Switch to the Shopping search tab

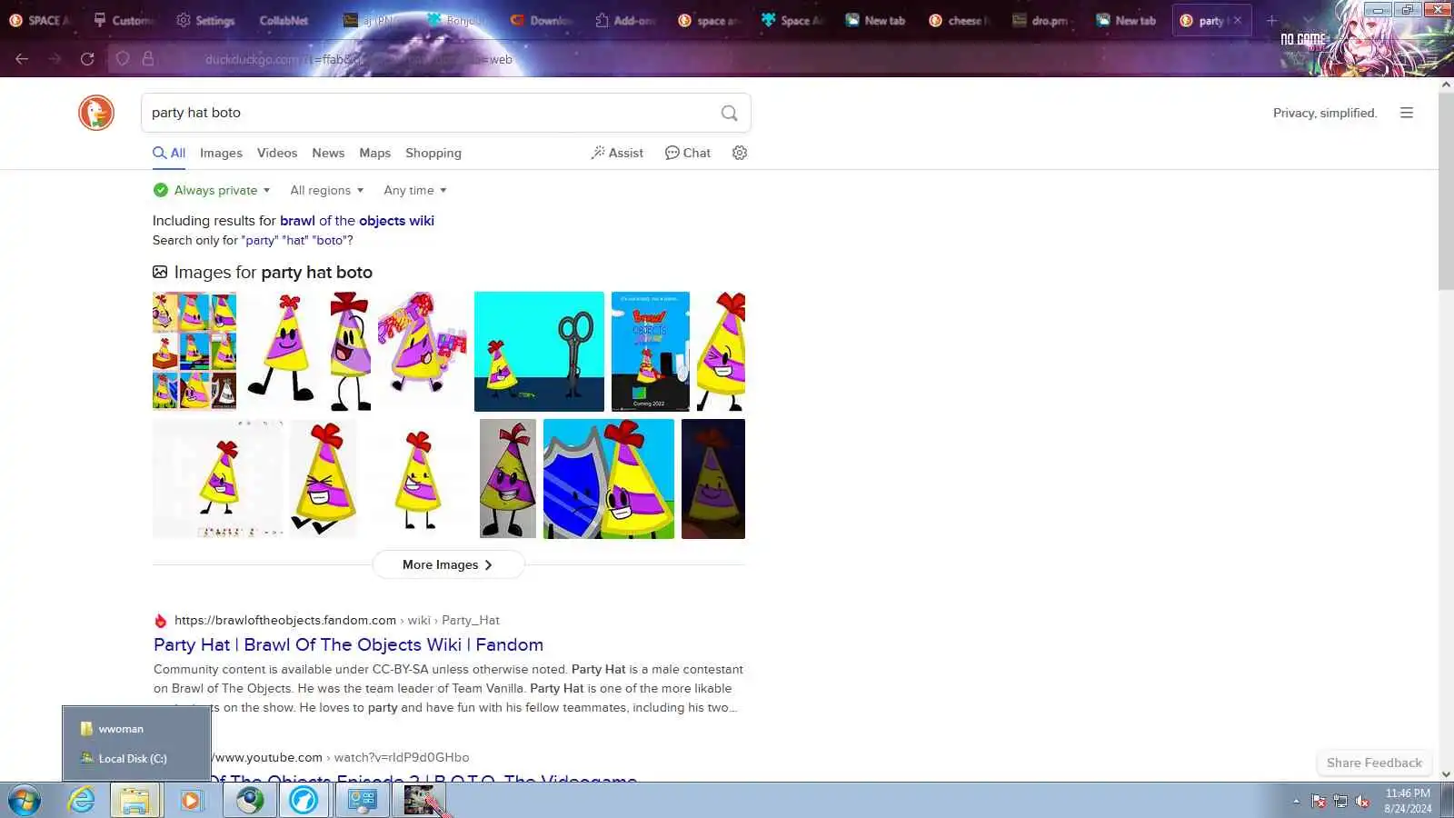coord(433,153)
